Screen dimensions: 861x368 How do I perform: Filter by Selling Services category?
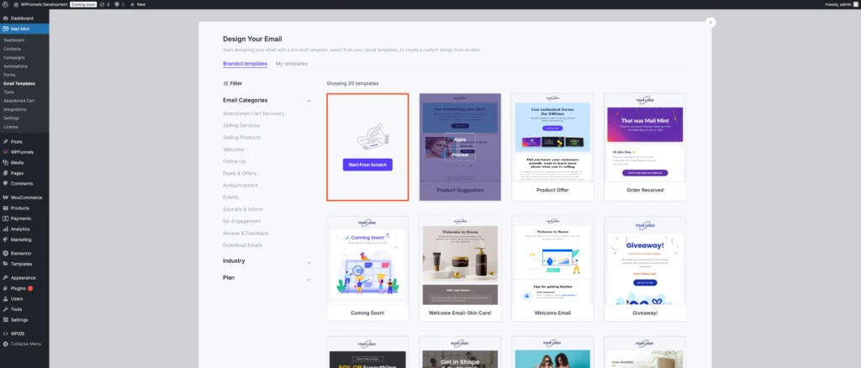tap(241, 125)
